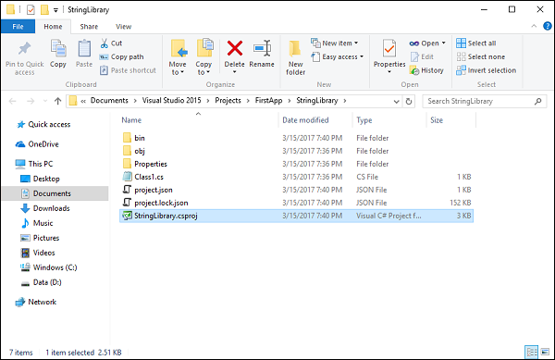
Task: Create a New folder from ribbon
Action: pos(295,57)
